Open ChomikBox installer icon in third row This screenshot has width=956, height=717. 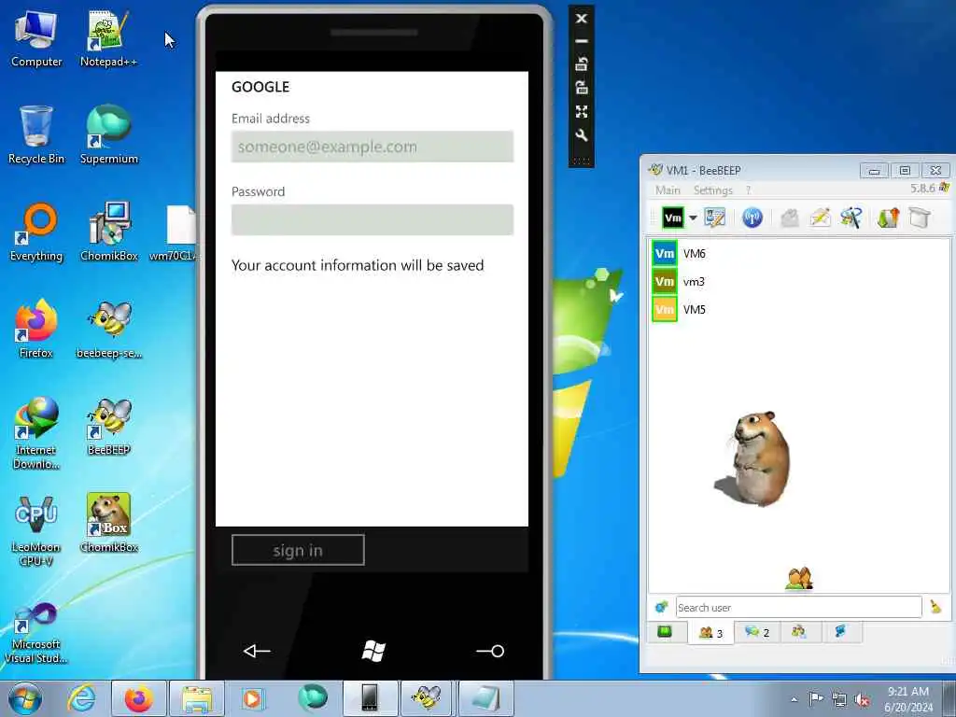point(109,232)
